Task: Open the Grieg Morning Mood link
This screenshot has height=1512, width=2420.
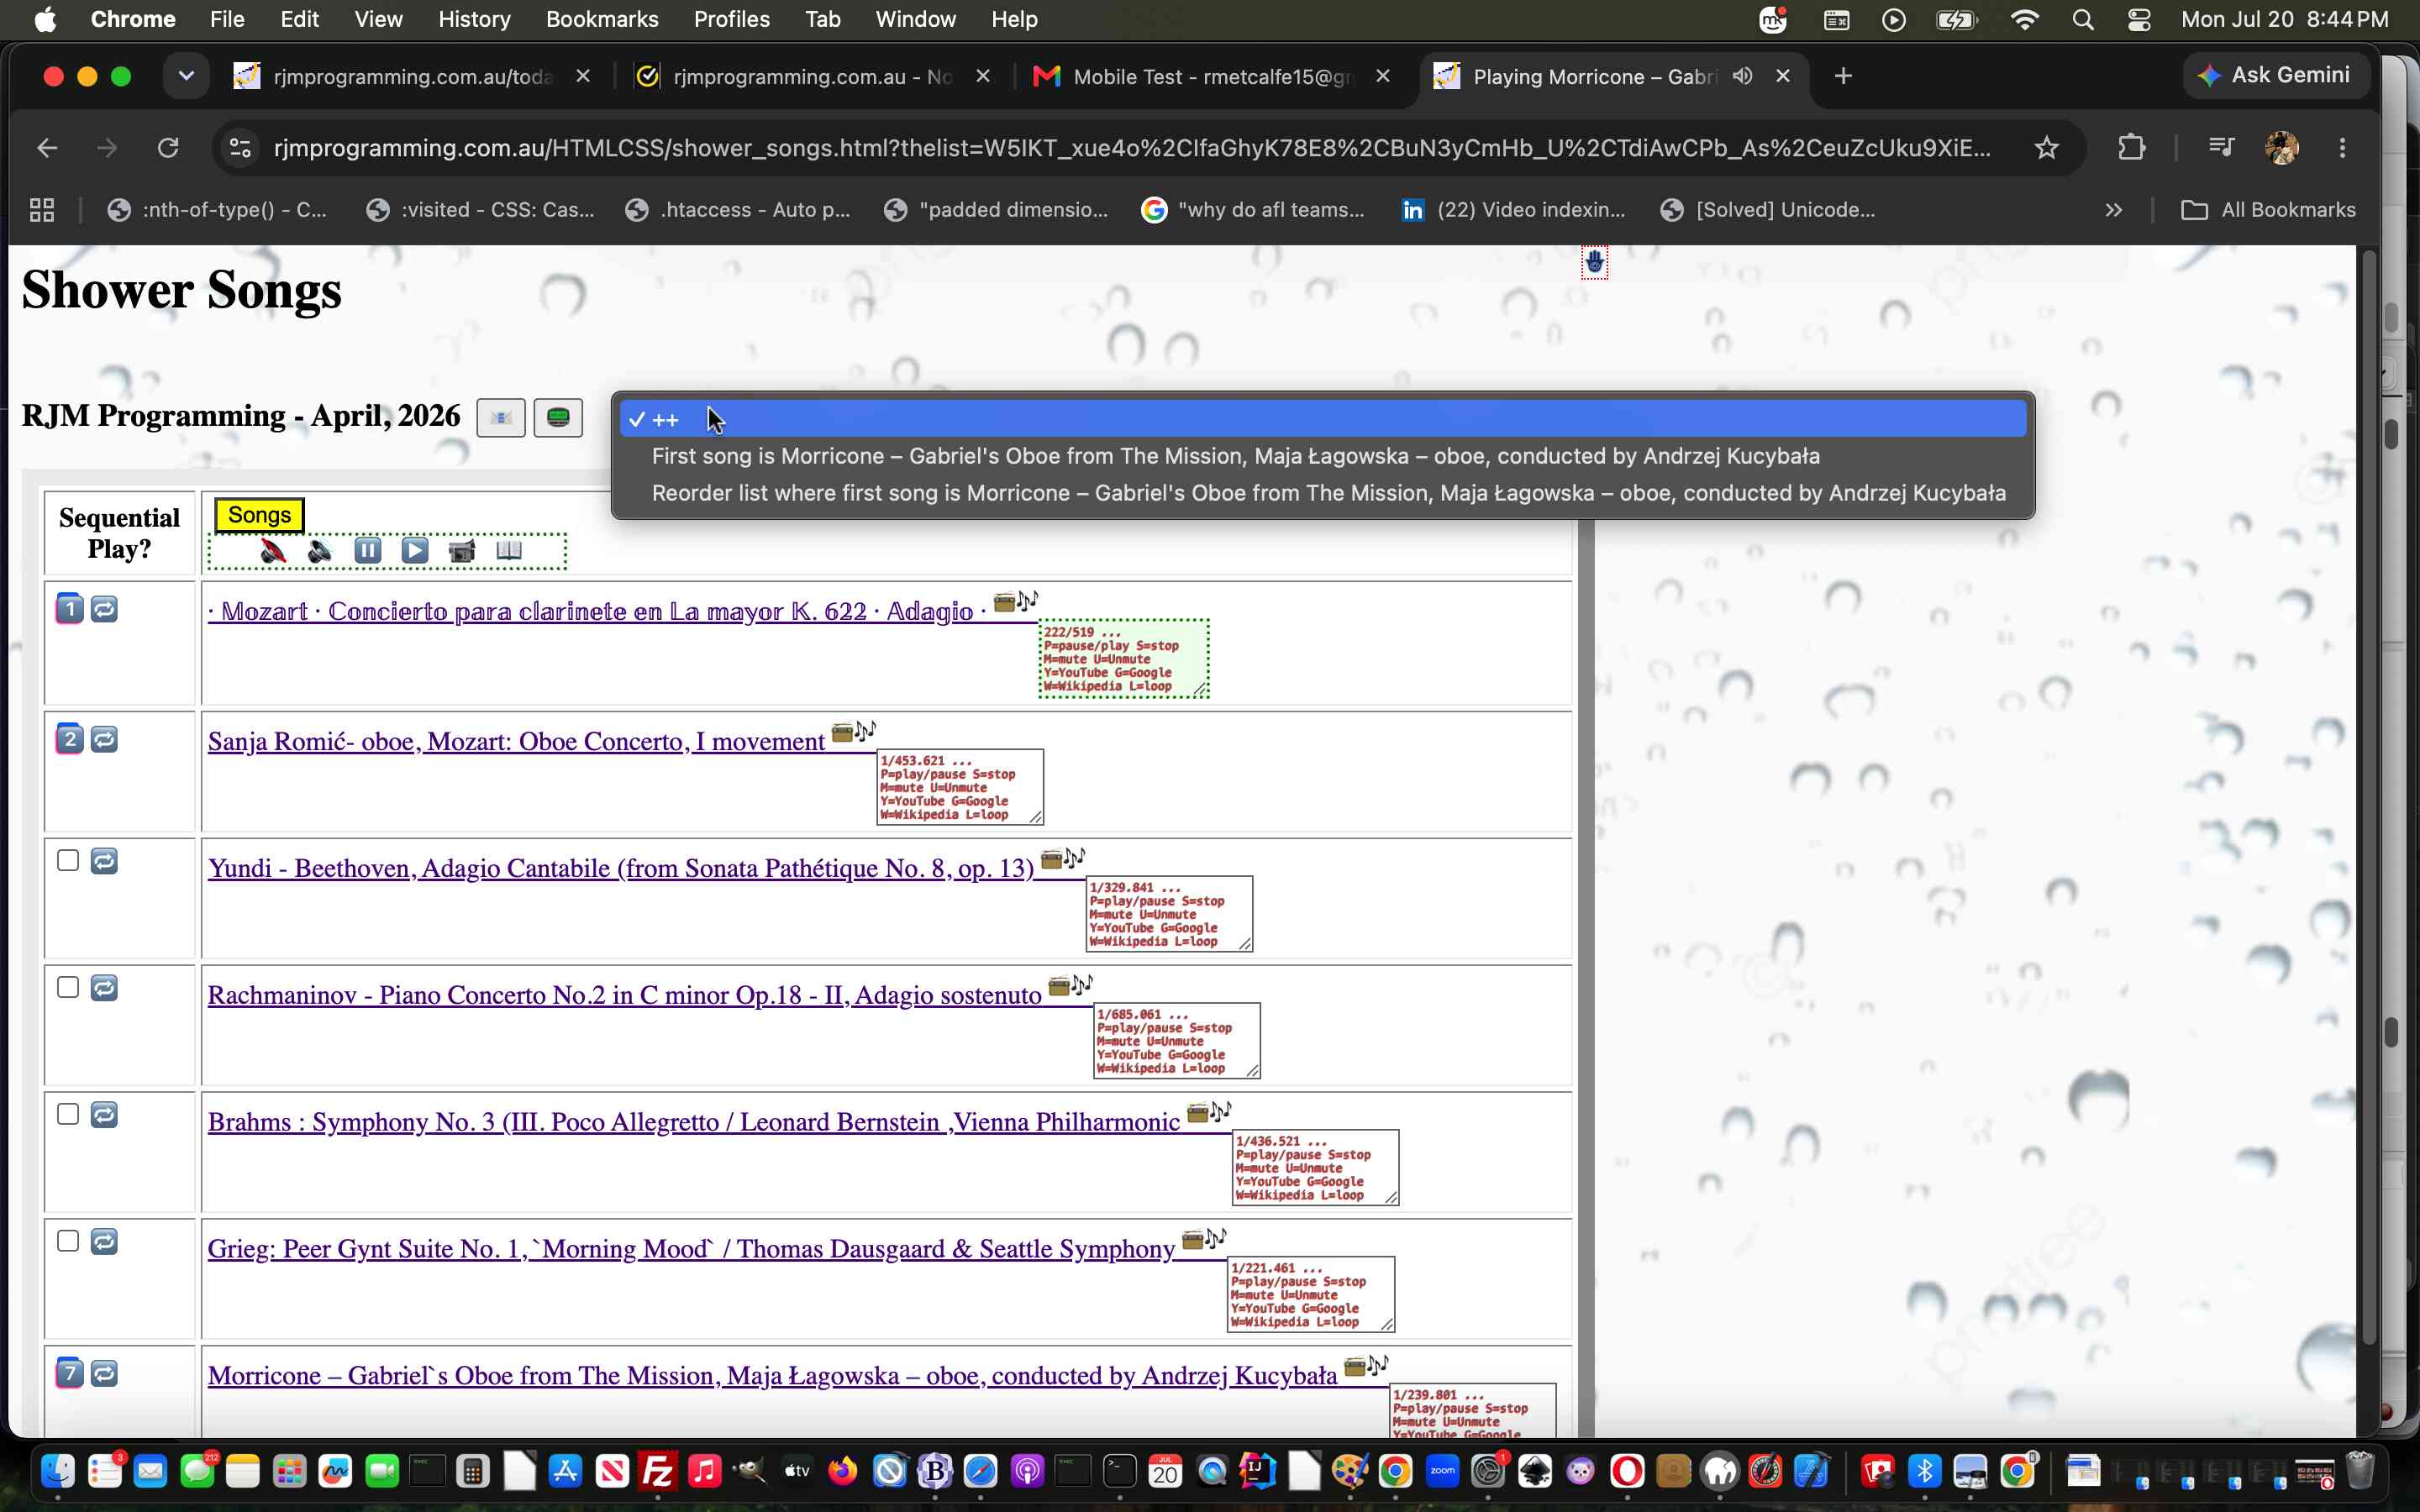Action: point(692,1249)
